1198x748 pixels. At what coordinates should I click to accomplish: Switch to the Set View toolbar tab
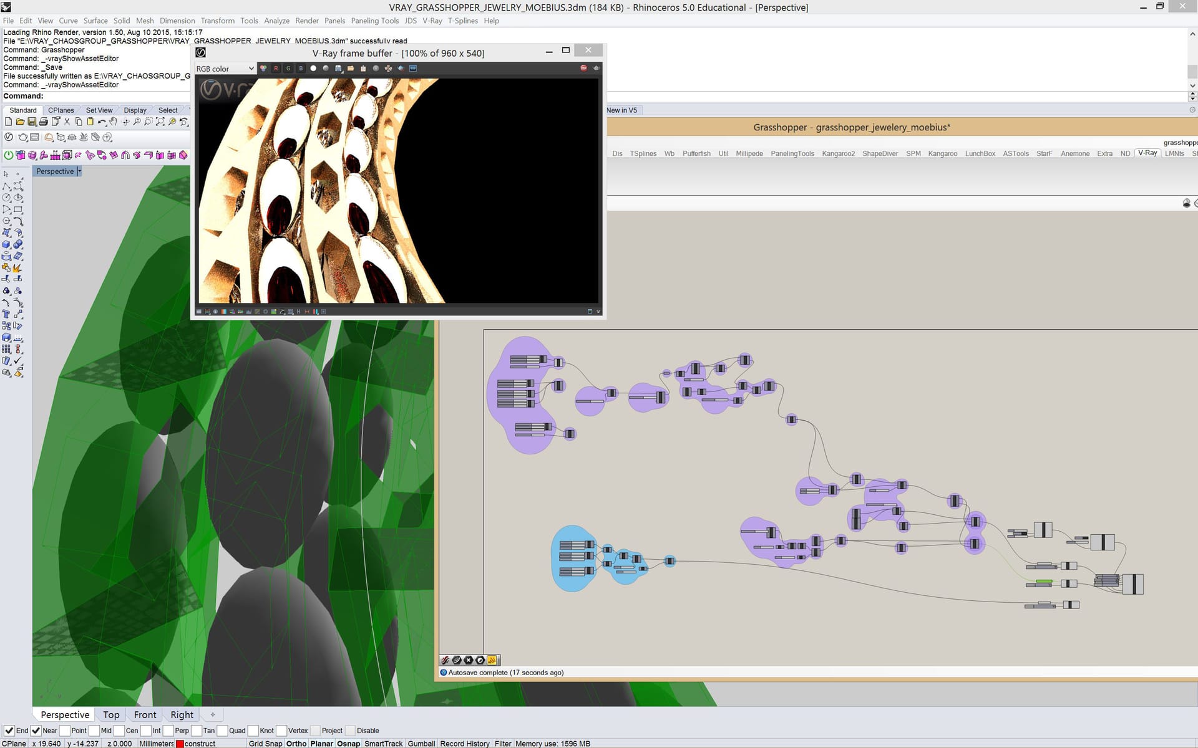coord(99,110)
